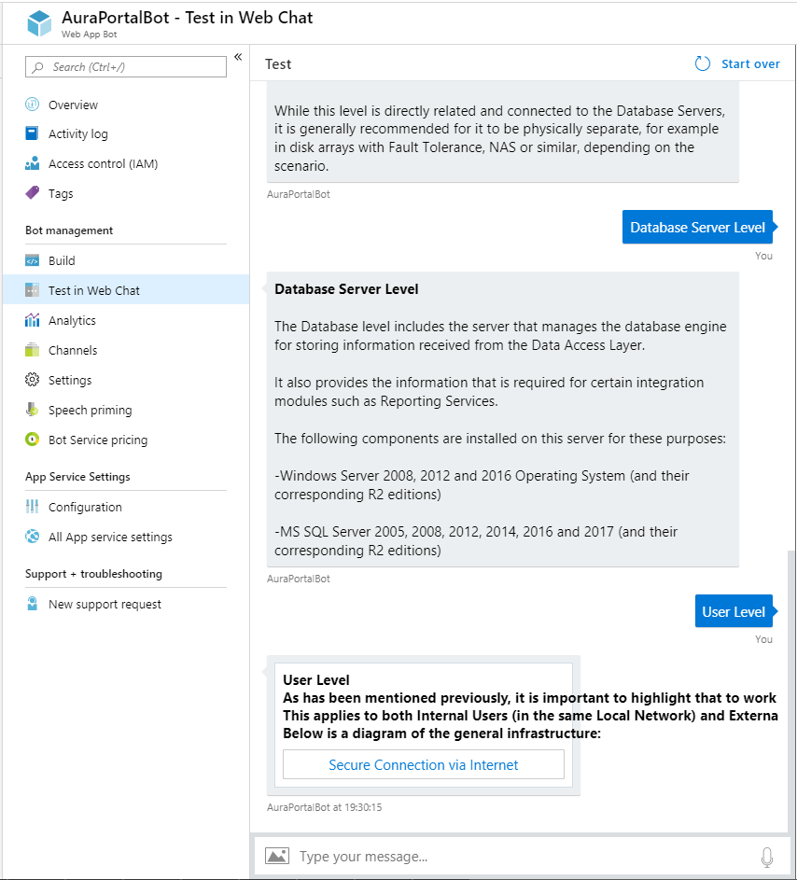Switch to the Test in Web Chat tab
Image resolution: width=797 pixels, height=880 pixels.
[95, 289]
